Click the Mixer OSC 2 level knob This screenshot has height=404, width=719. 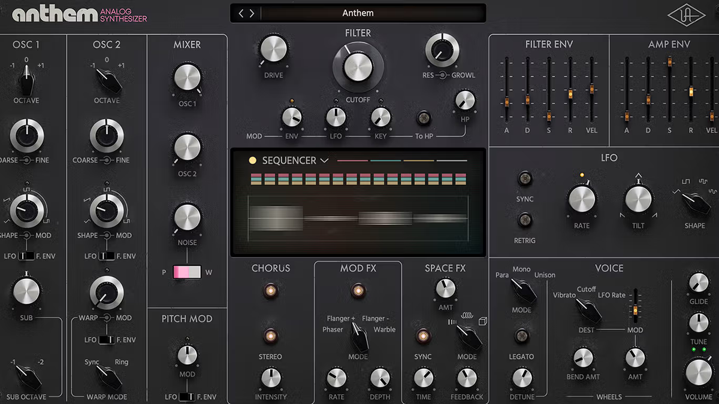(187, 148)
